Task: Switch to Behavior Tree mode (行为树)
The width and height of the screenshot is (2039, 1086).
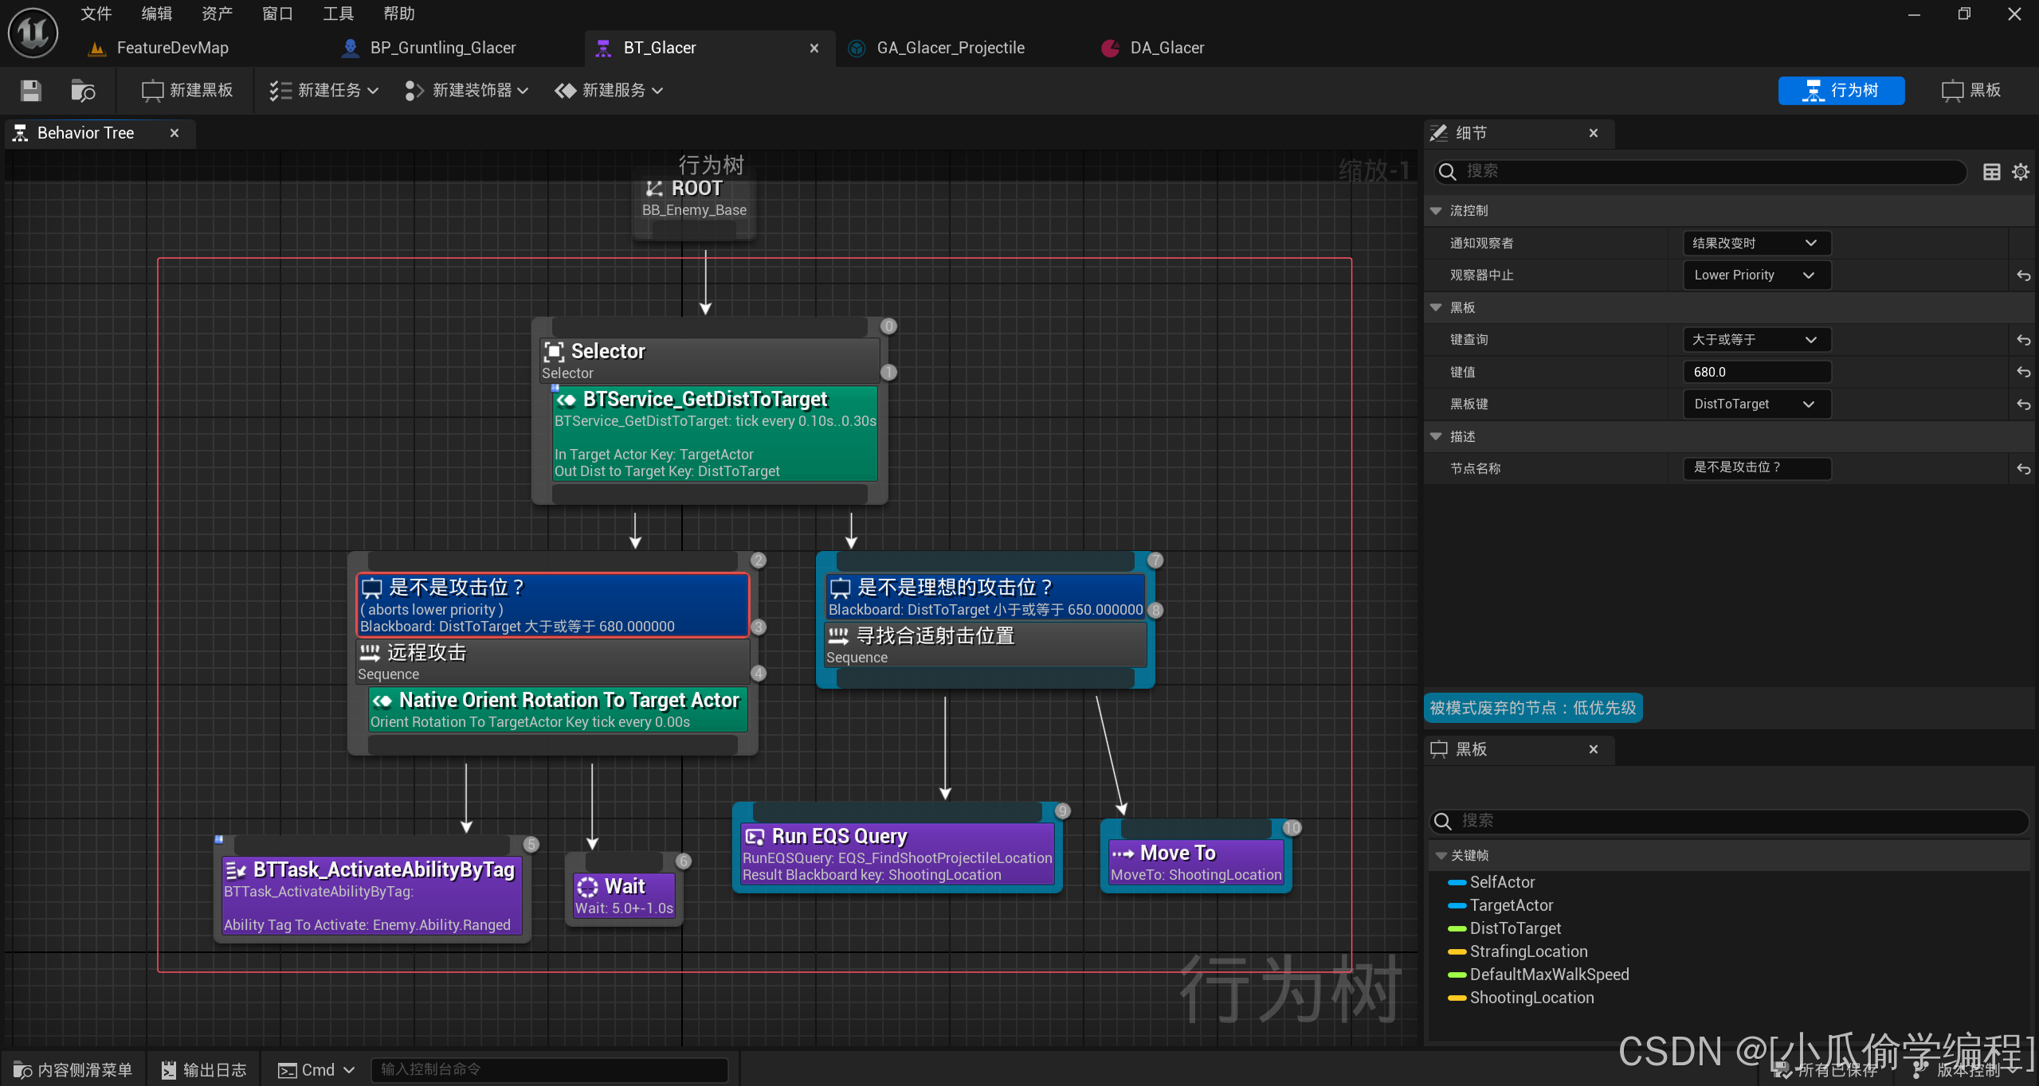Action: pyautogui.click(x=1841, y=91)
